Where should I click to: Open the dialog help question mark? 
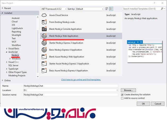(155, 3)
